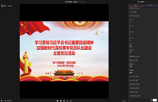Open settings gear icon in title bar
Viewport: 158px width, 102px height.
point(145,2)
